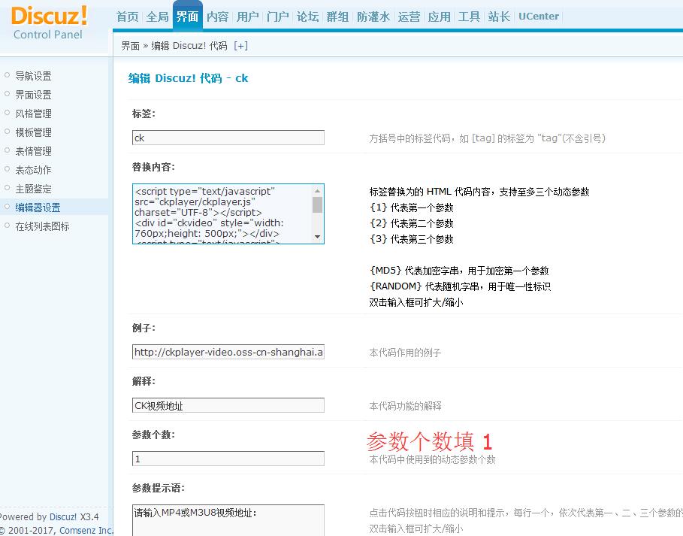Click the {RANDOM} 代表随机字串 help line
This screenshot has height=536, width=683.
point(460,286)
